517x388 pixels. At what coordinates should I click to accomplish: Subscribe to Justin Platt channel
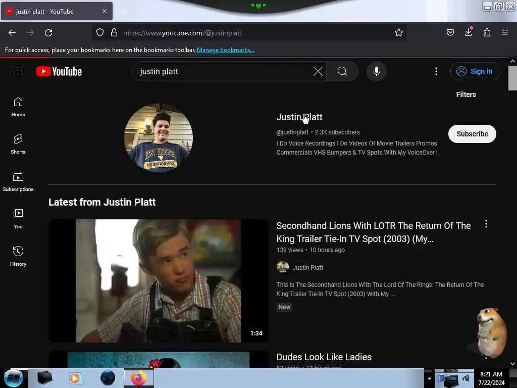tap(472, 134)
